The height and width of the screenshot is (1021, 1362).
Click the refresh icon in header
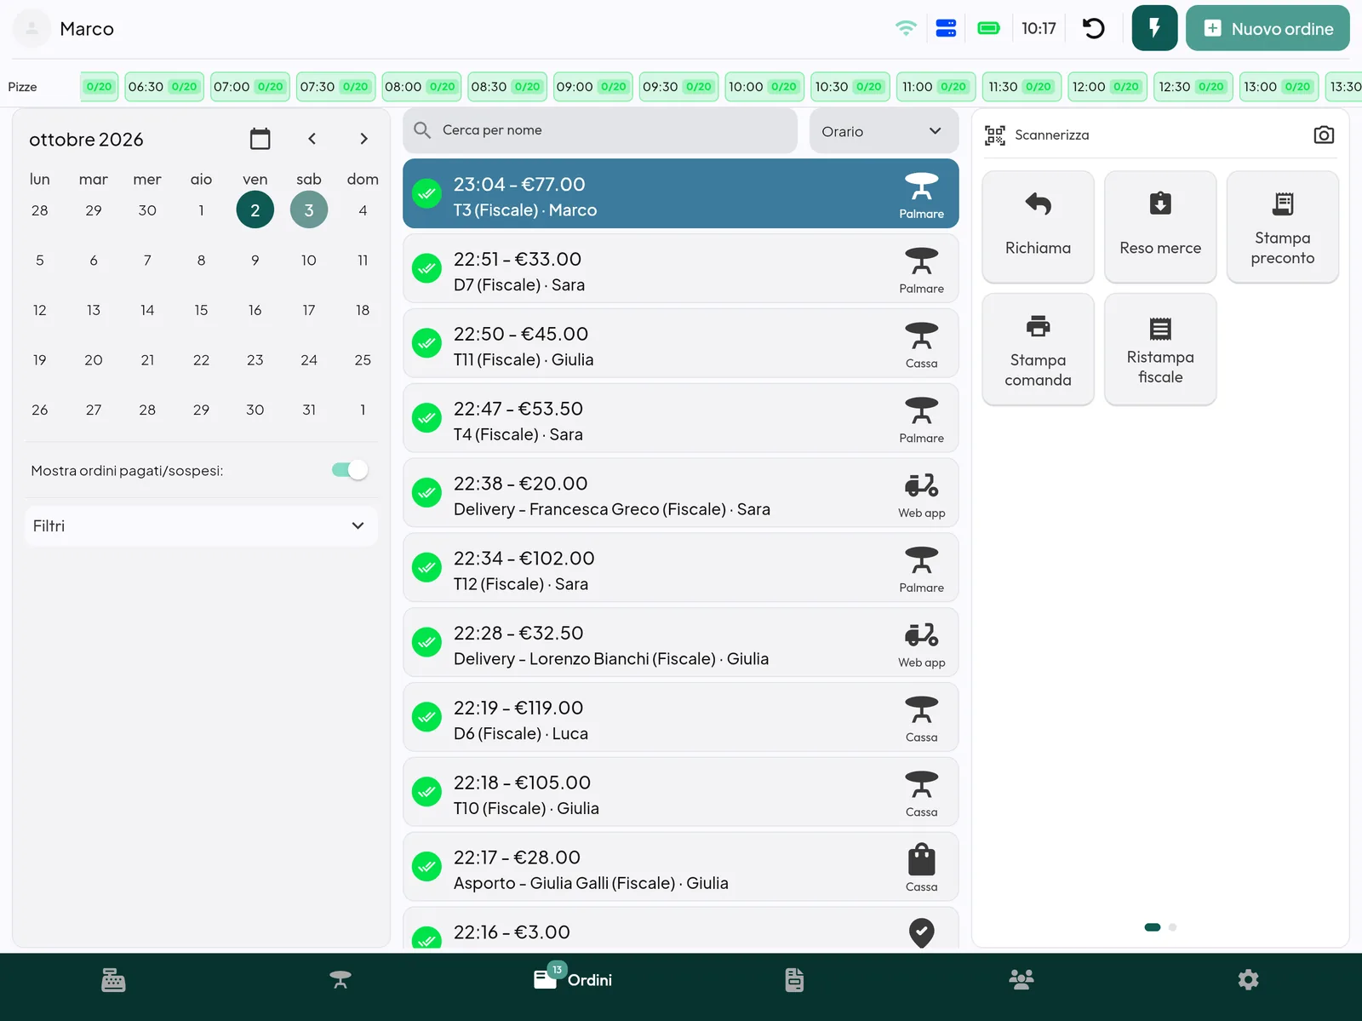pos(1093,28)
